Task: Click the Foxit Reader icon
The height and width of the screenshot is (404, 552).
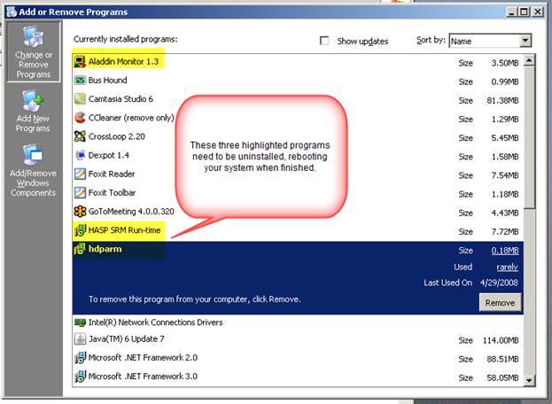Action: pyautogui.click(x=80, y=174)
